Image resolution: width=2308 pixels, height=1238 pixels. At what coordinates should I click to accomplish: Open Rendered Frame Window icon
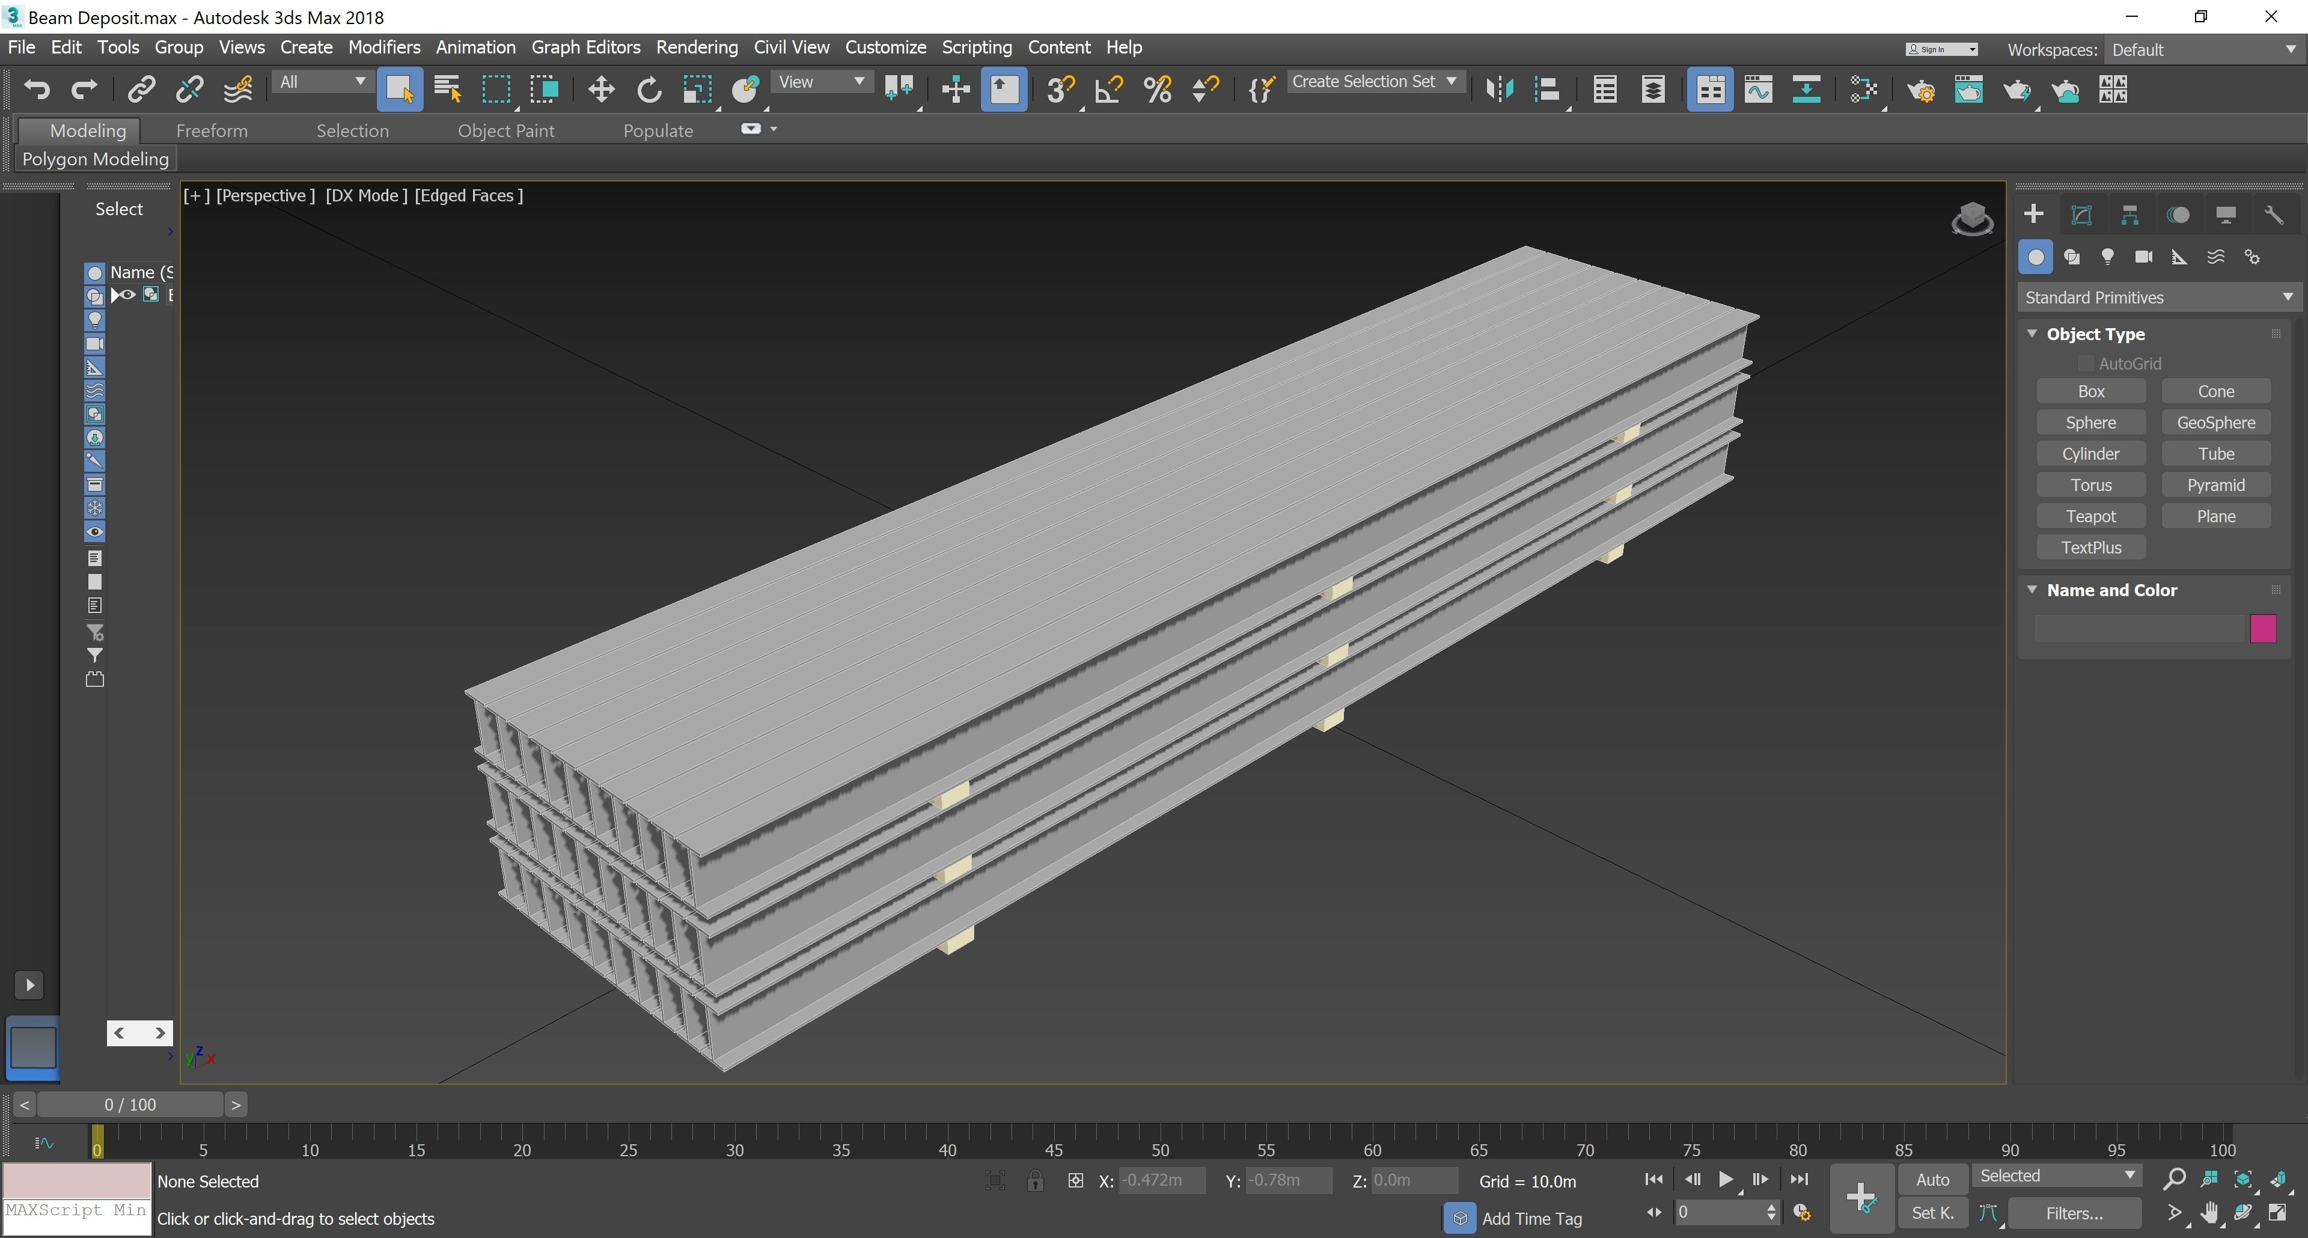[1968, 90]
